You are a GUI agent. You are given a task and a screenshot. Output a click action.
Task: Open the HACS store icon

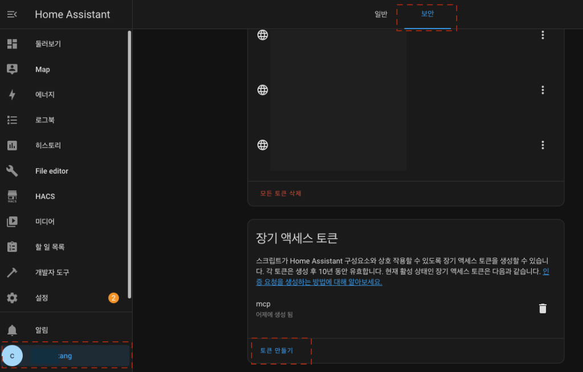[12, 196]
